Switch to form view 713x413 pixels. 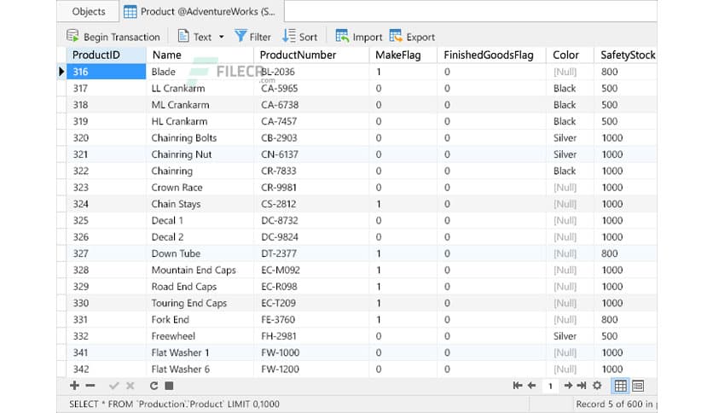tap(638, 386)
